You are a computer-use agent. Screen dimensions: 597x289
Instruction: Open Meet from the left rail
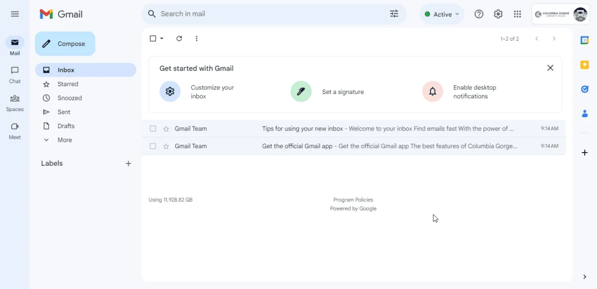[x=15, y=130]
